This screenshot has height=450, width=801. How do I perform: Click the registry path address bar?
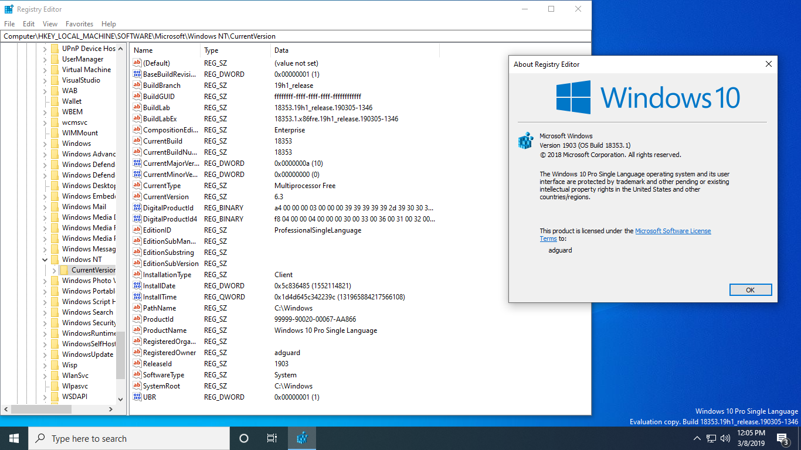pos(296,36)
